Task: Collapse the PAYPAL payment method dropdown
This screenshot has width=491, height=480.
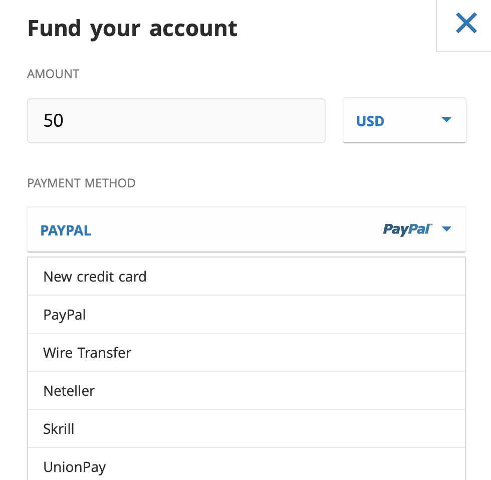Action: [x=247, y=229]
